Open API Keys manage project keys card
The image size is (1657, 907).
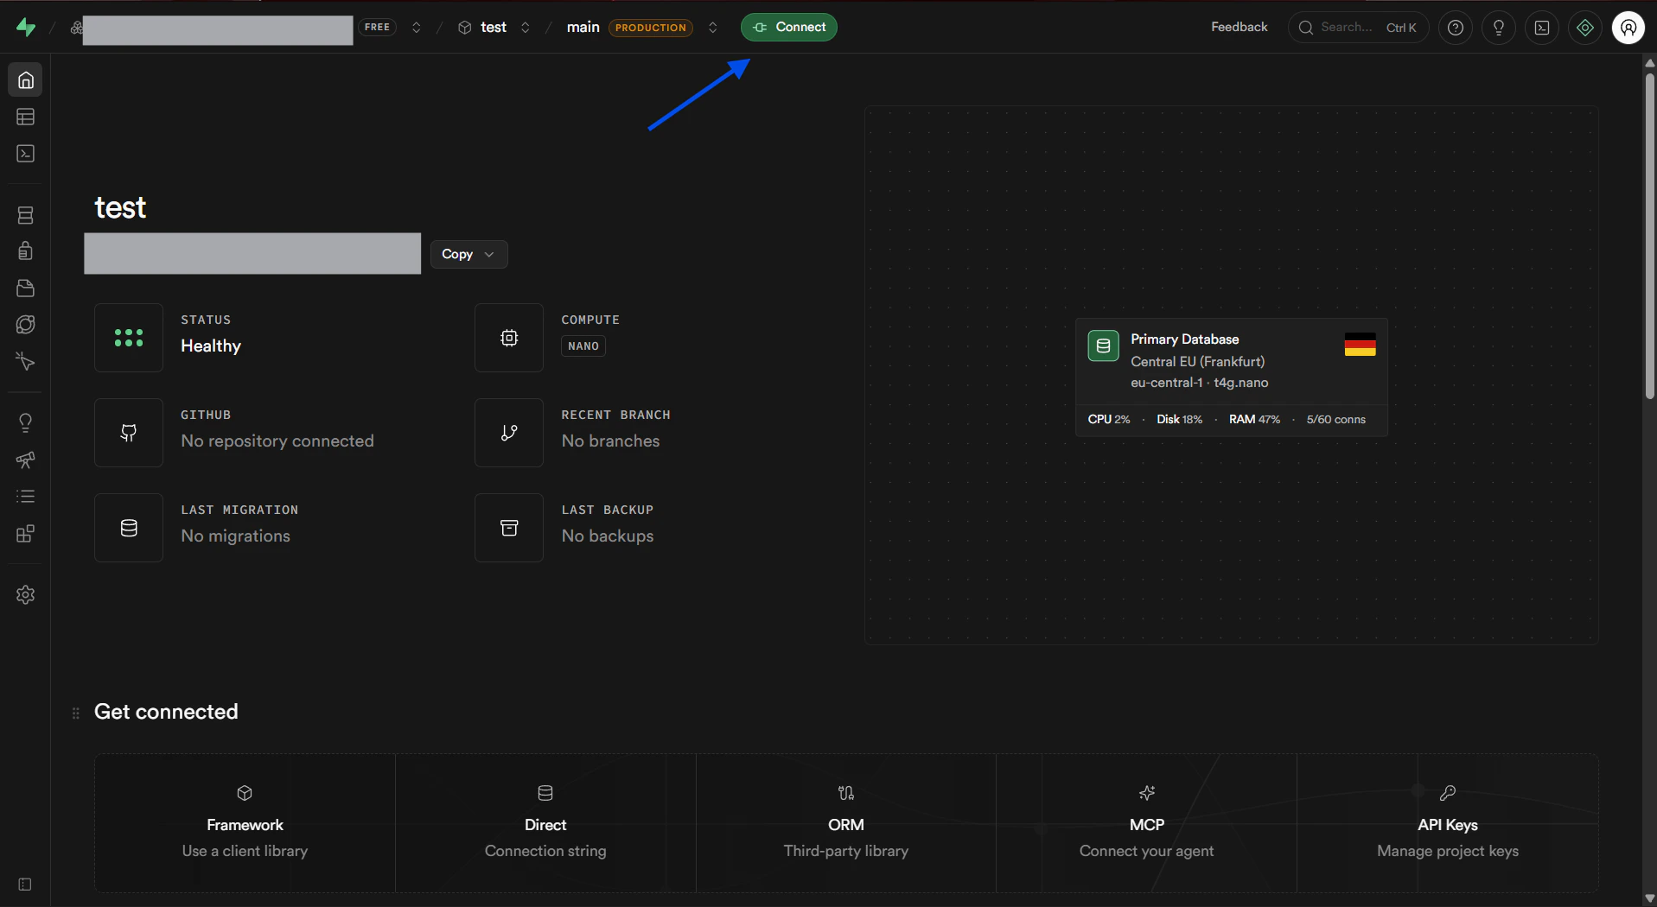tap(1448, 823)
